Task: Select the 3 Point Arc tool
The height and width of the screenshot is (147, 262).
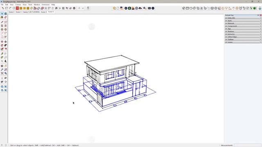Action: pyautogui.click(x=2, y=37)
